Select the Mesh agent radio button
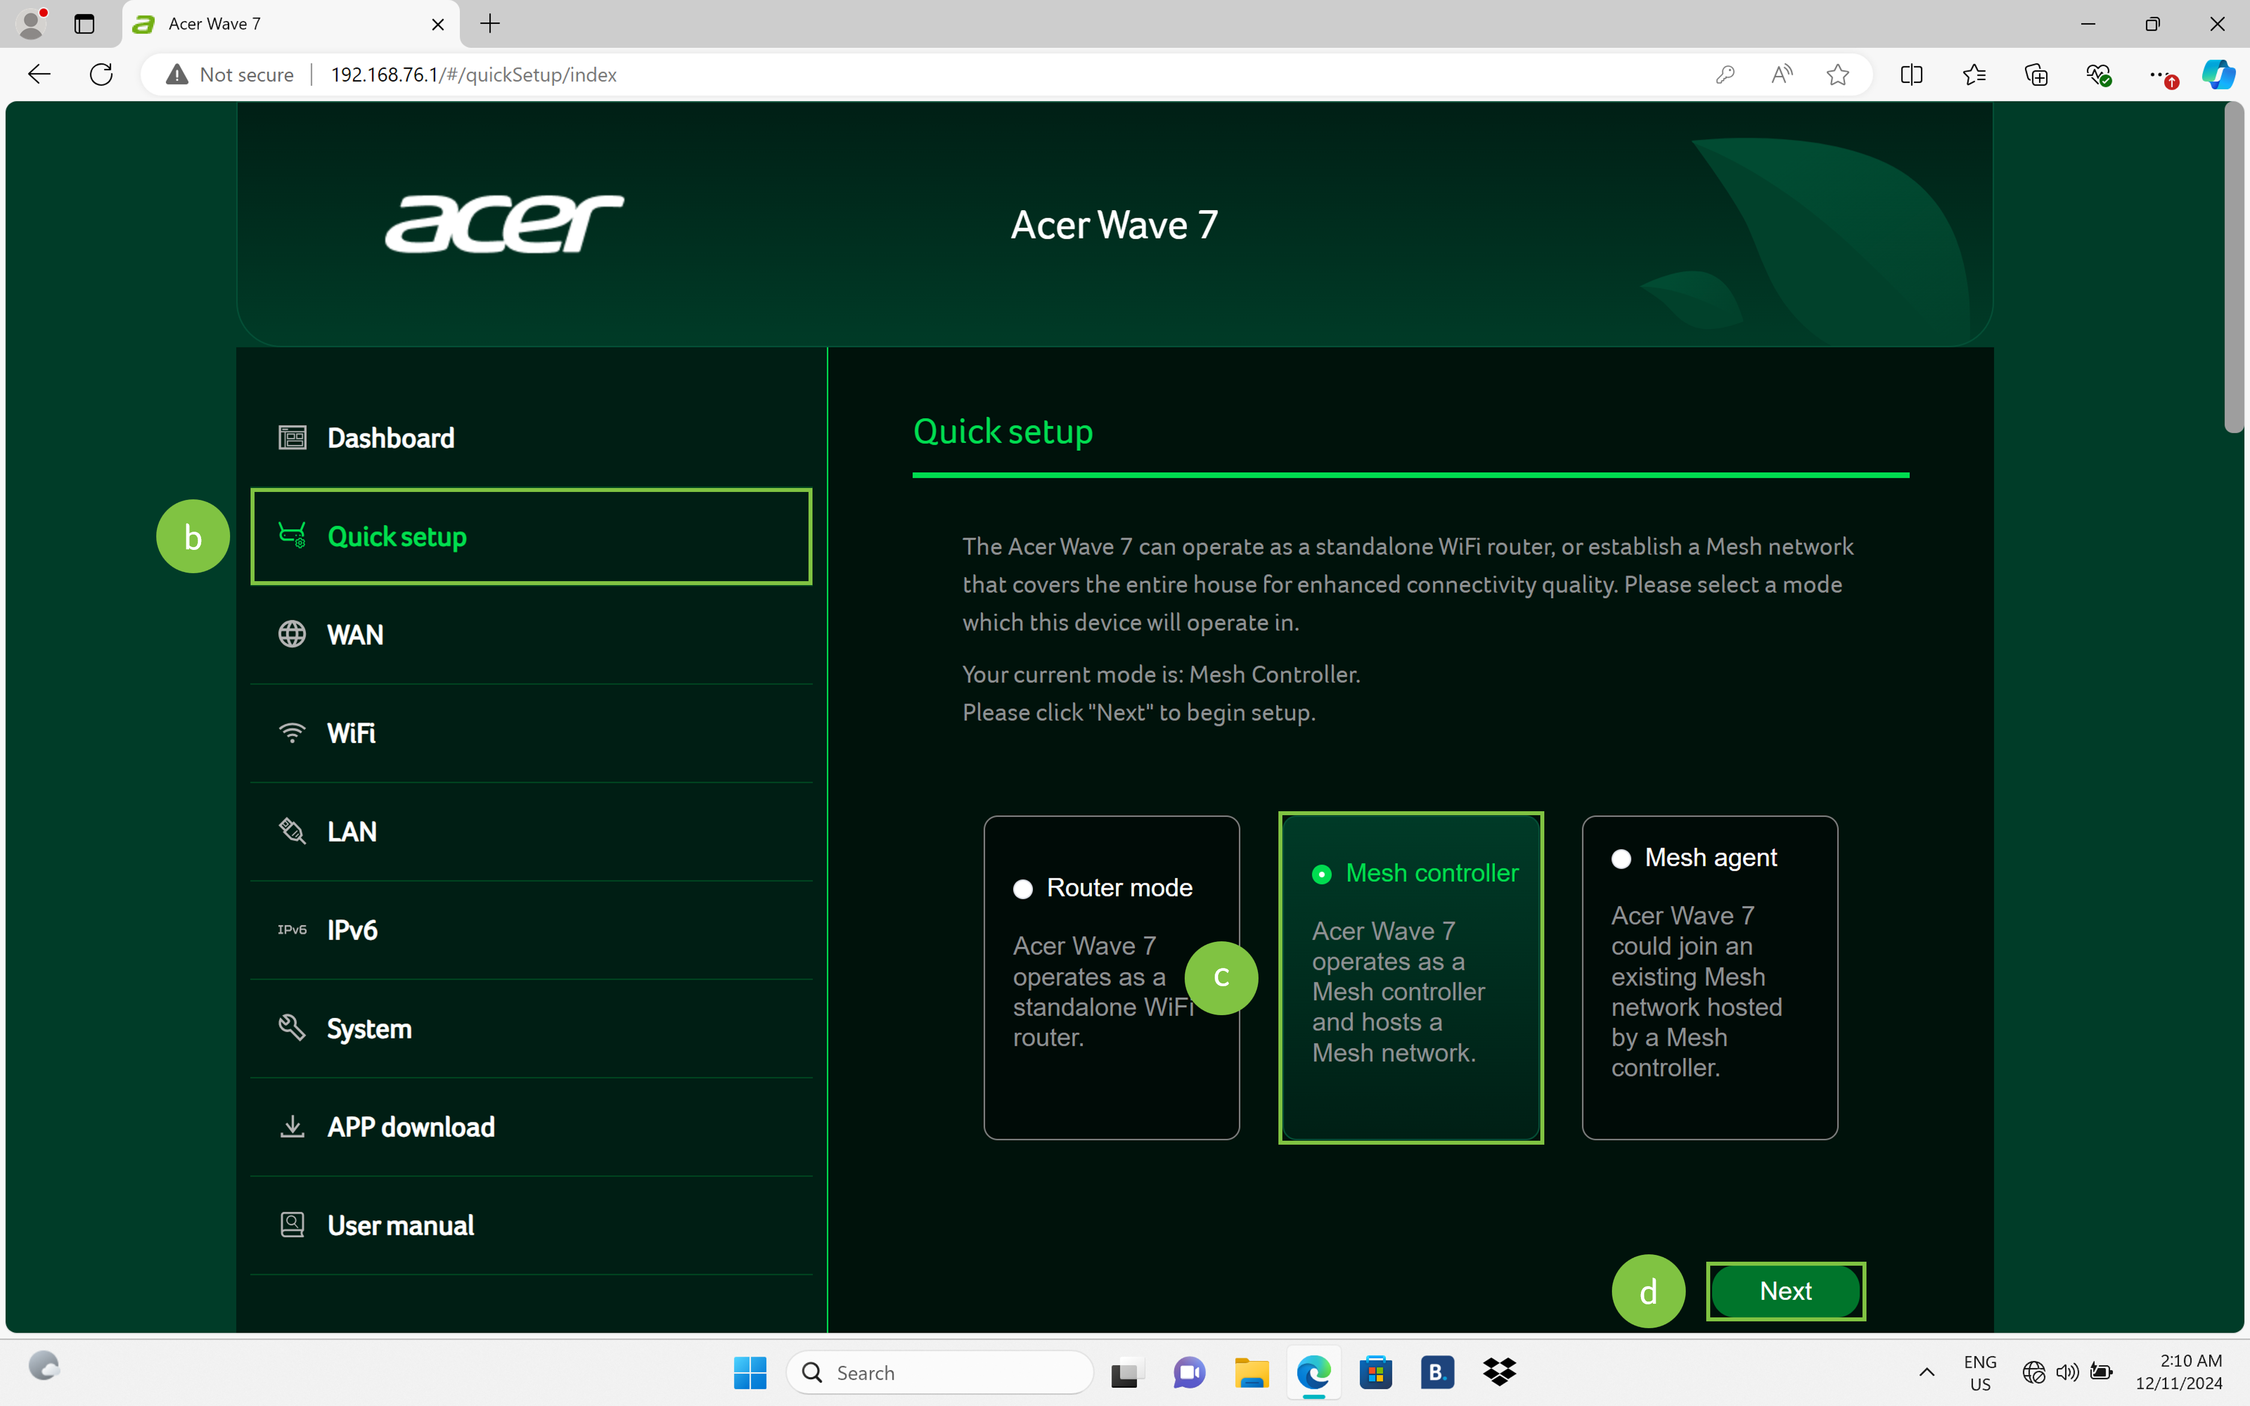Screen dimensions: 2250x1406 1620,858
